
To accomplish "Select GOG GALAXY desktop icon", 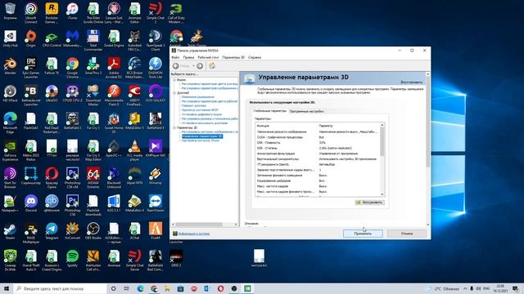I will point(156,93).
